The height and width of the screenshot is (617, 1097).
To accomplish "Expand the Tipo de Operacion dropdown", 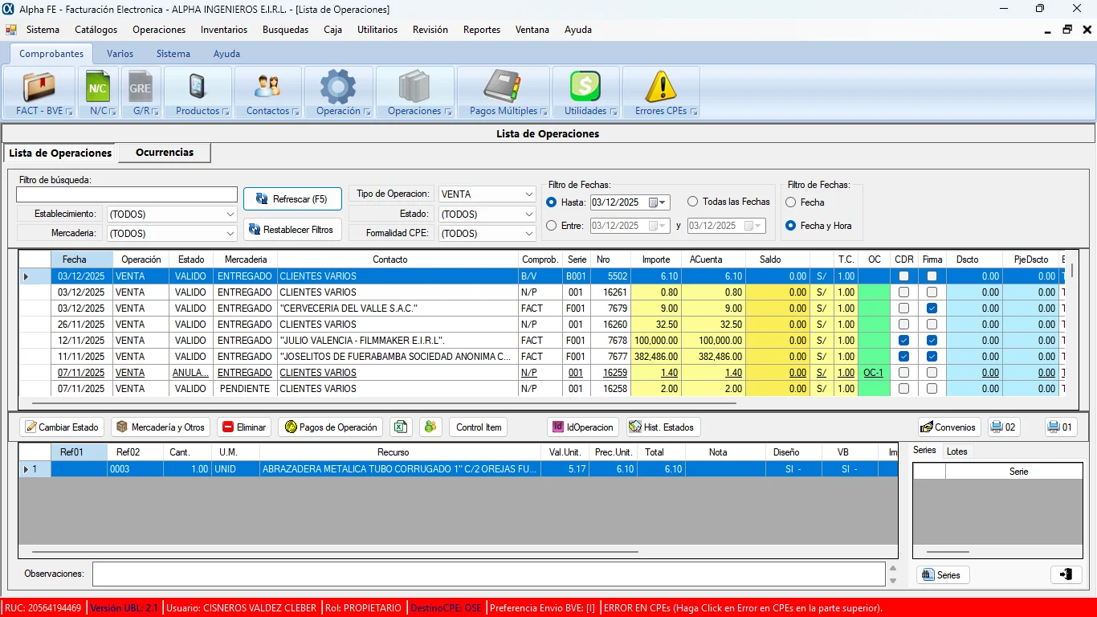I will (528, 194).
